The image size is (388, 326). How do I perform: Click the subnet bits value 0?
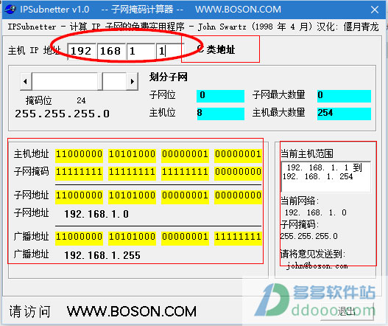point(220,95)
